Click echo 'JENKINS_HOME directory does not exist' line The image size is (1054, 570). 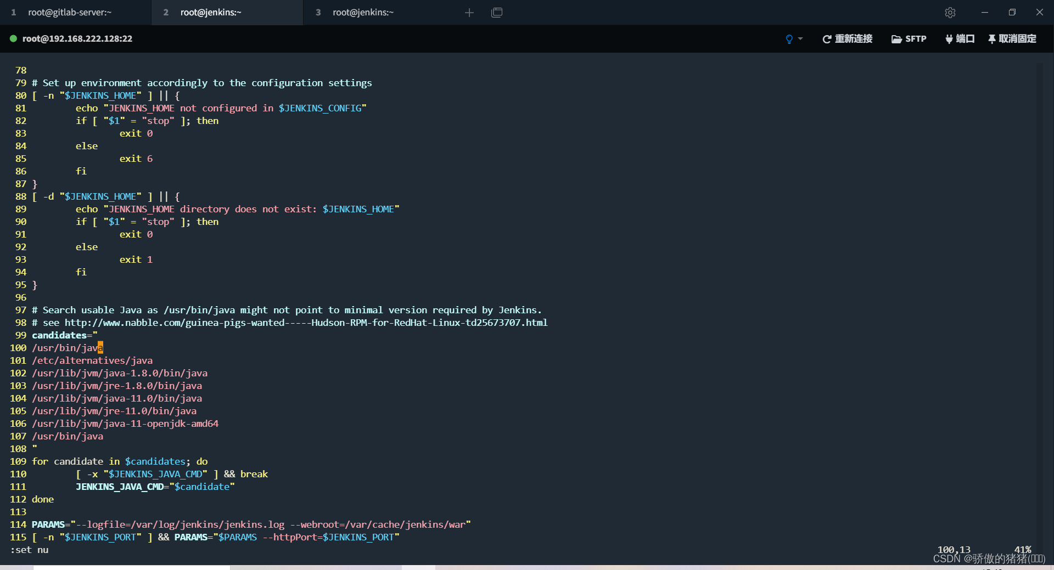click(x=238, y=209)
